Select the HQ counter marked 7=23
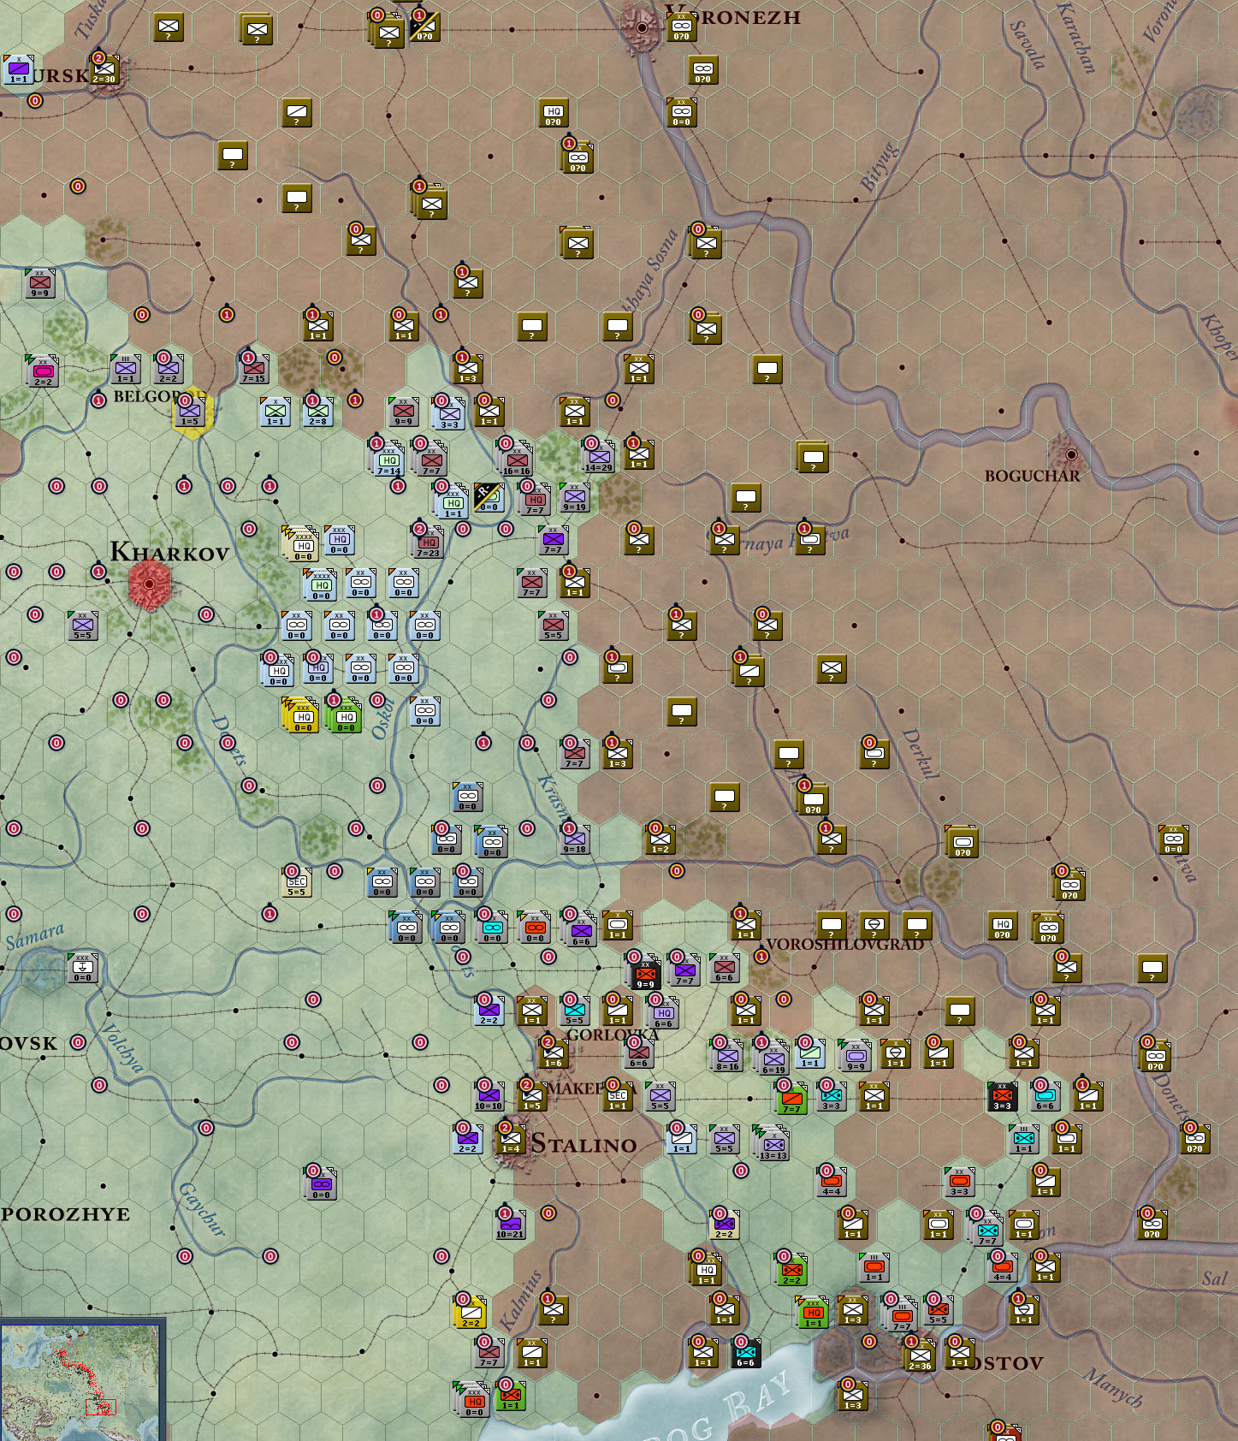This screenshot has height=1441, width=1238. [429, 543]
